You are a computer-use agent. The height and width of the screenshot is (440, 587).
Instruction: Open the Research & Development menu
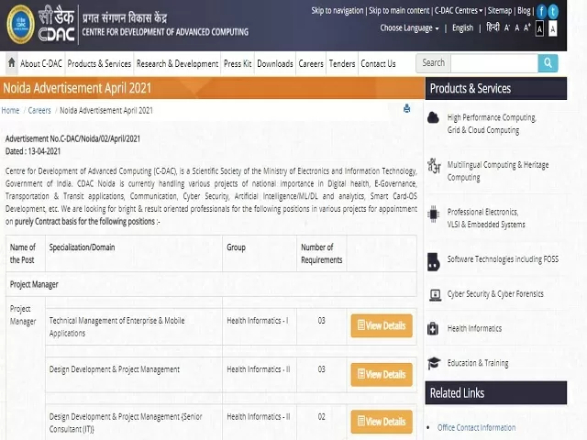click(177, 63)
